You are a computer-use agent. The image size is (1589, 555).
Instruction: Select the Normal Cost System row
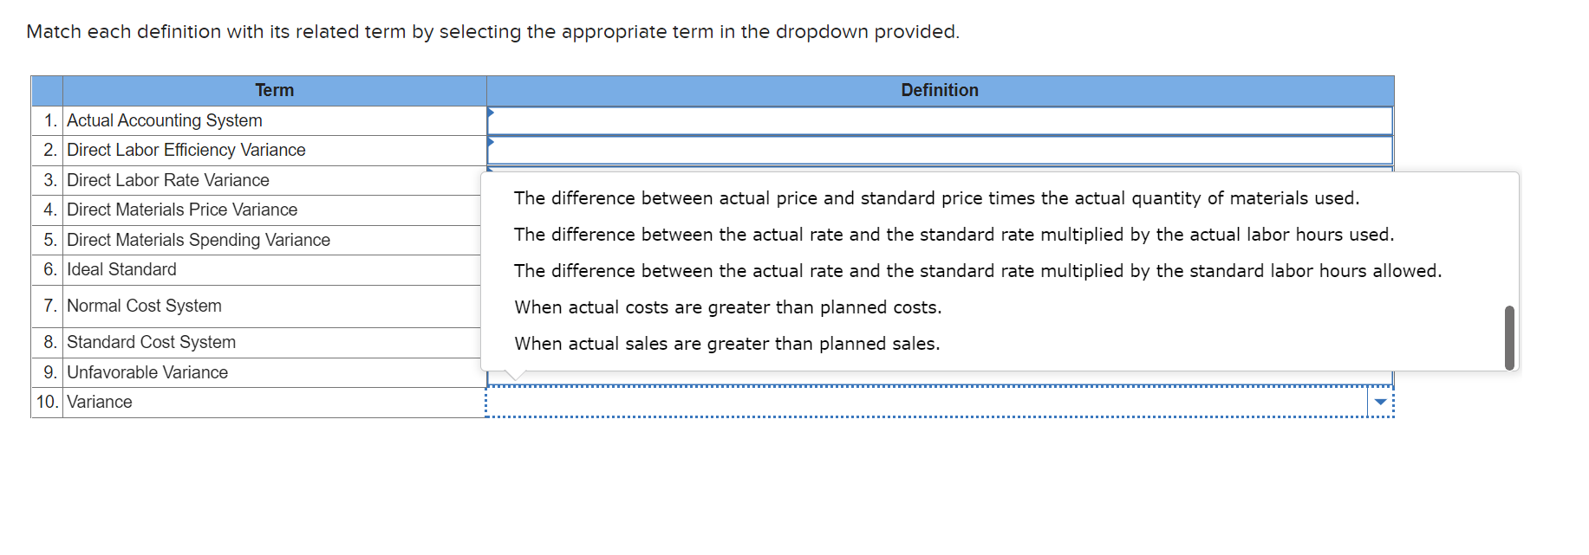coord(143,306)
